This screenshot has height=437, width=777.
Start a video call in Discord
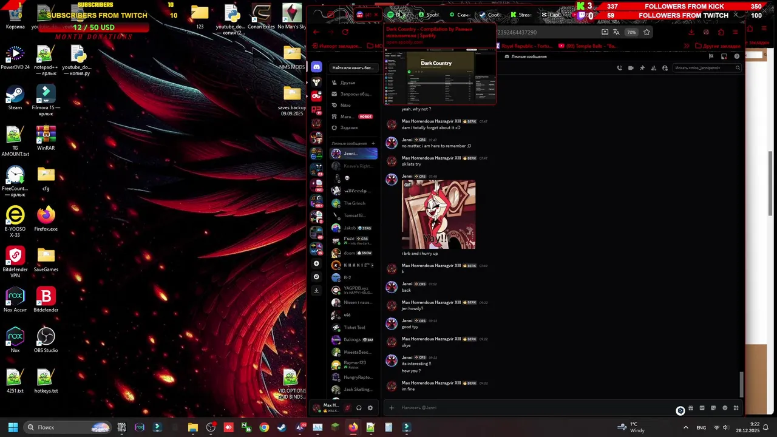(631, 68)
